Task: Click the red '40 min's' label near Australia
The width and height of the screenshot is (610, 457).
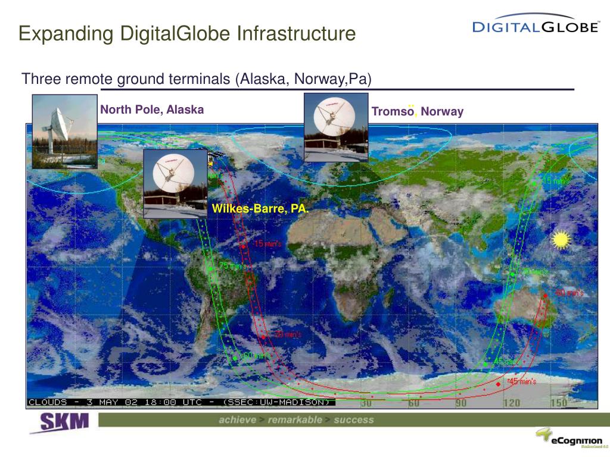Action: (x=569, y=293)
